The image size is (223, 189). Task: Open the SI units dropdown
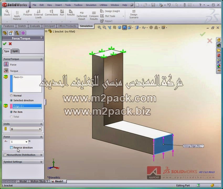[26, 129]
